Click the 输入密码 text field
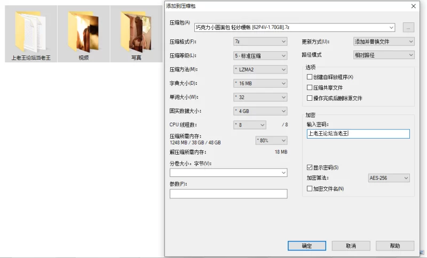 pos(358,134)
